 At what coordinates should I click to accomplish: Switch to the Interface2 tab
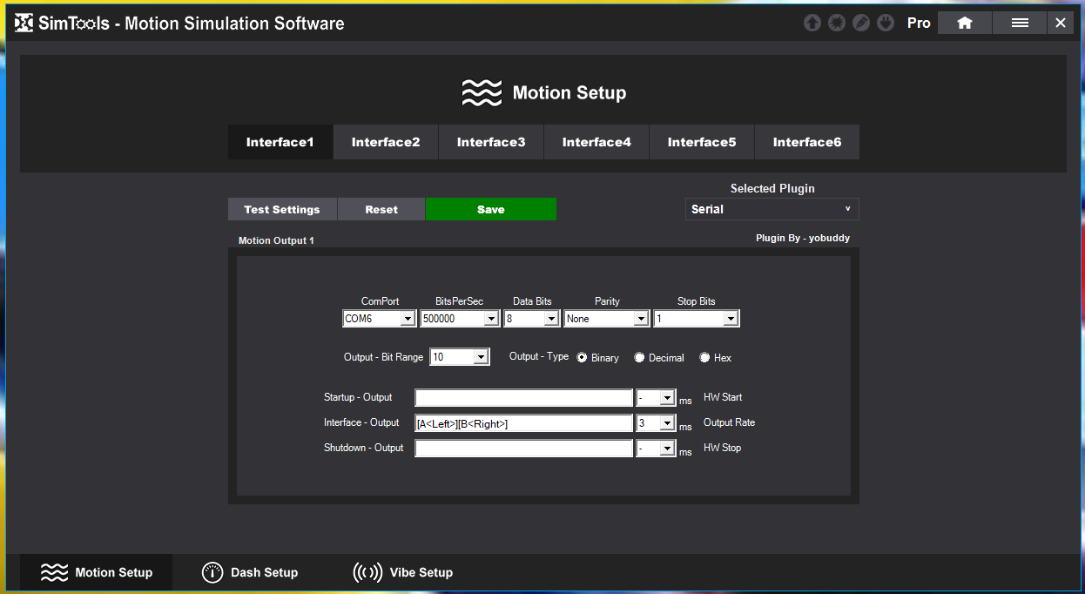point(386,142)
